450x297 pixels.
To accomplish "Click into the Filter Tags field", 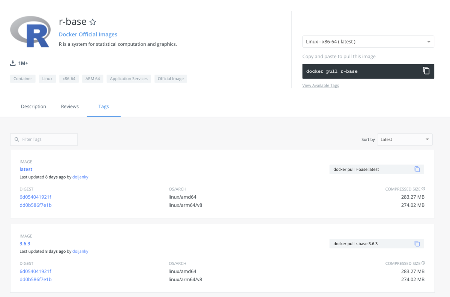I will coord(44,139).
